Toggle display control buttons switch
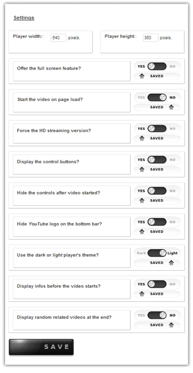This screenshot has height=373, width=193. pos(157,160)
